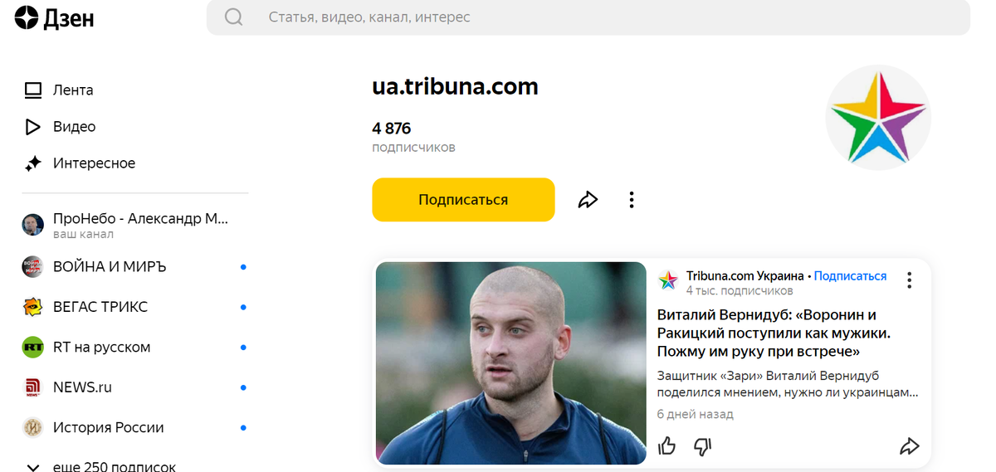Click the Вернидуб article photo thumbnail
Screen dimensions: 996x472
coord(510,363)
